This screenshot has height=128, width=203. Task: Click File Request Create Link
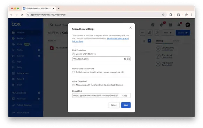(x=164, y=64)
